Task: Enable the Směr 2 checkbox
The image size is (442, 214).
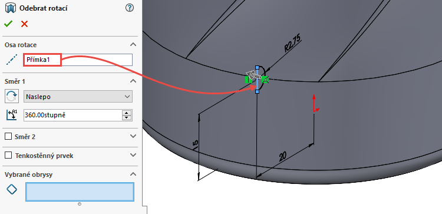Action: coord(8,137)
